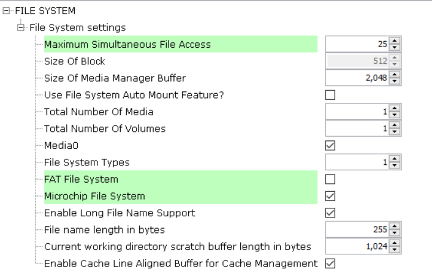
Task: Collapse the FILE SYSTEM tree node
Action: [x=6, y=12]
